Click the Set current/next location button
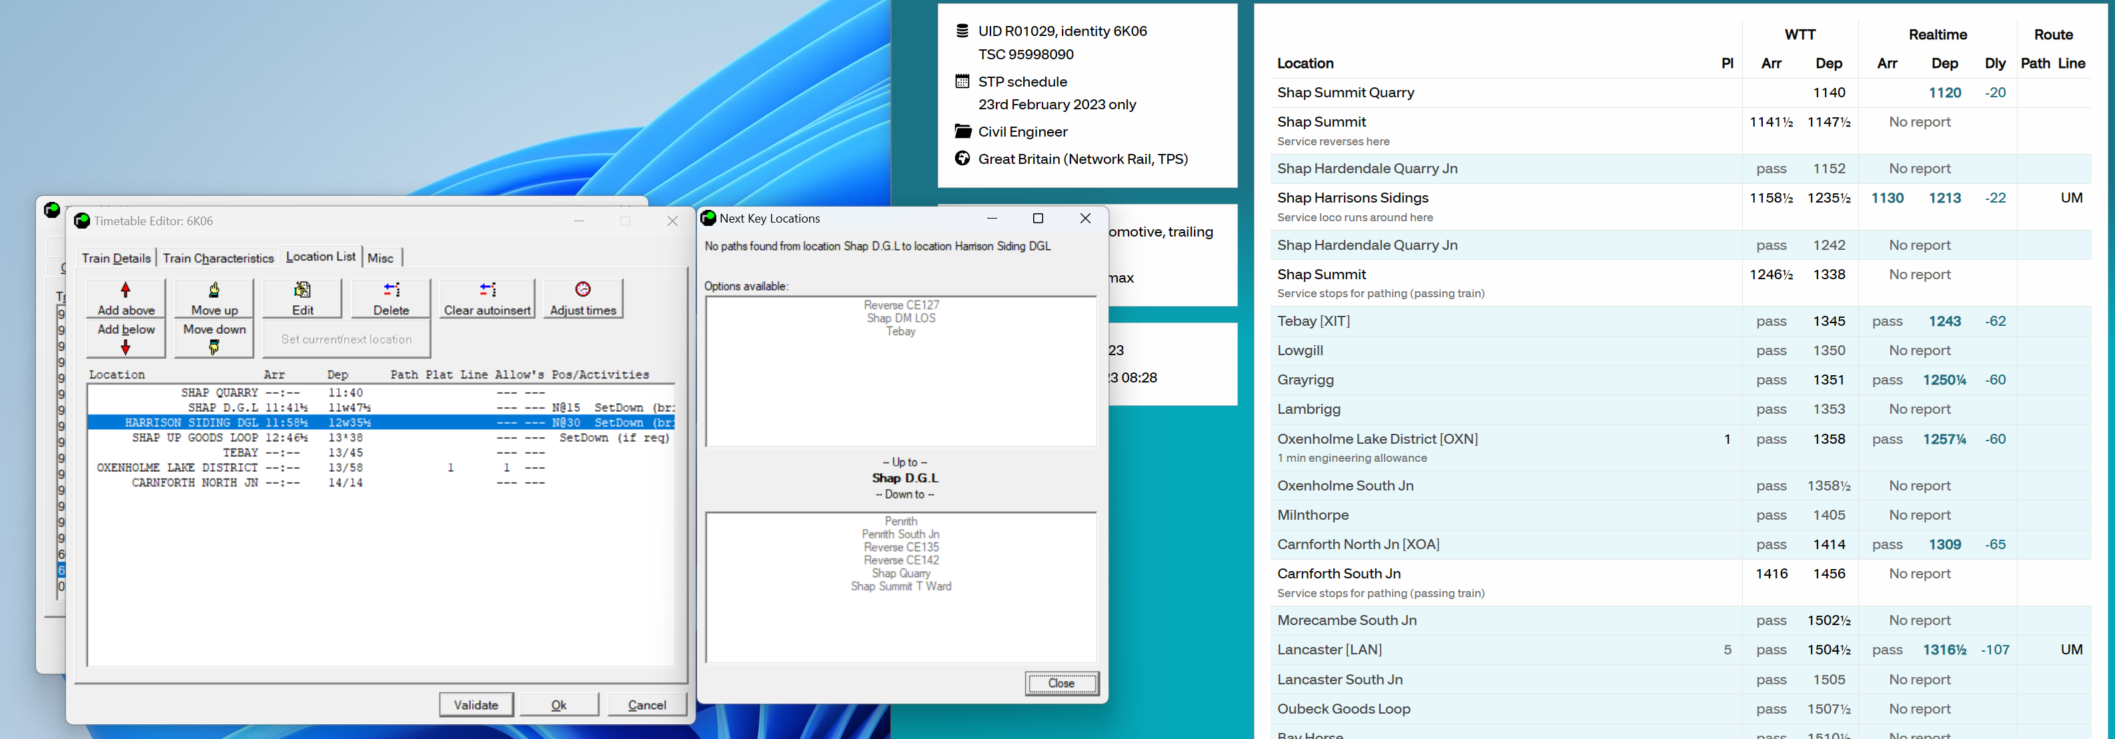Screen dimensions: 2115x739 (x=346, y=339)
